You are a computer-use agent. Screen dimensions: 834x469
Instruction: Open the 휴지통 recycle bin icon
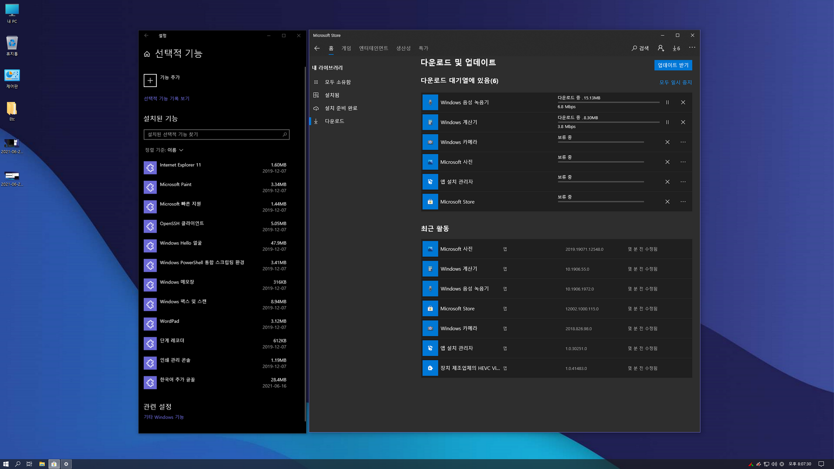point(12,46)
